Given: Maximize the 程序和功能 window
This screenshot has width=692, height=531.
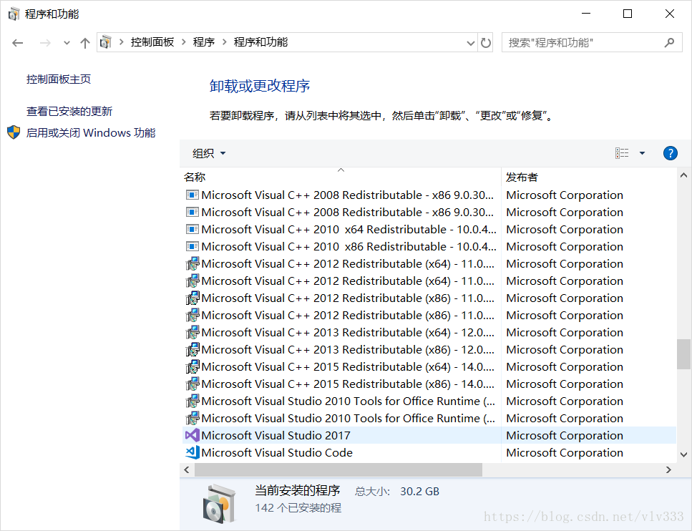Looking at the screenshot, I should pyautogui.click(x=627, y=14).
